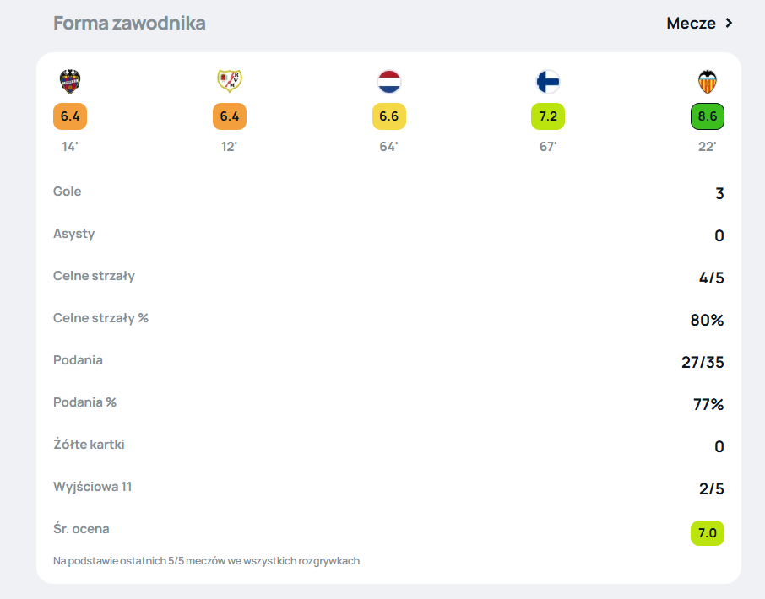Select the Netherlands flag match
Viewport: 765px width, 599px height.
(389, 81)
